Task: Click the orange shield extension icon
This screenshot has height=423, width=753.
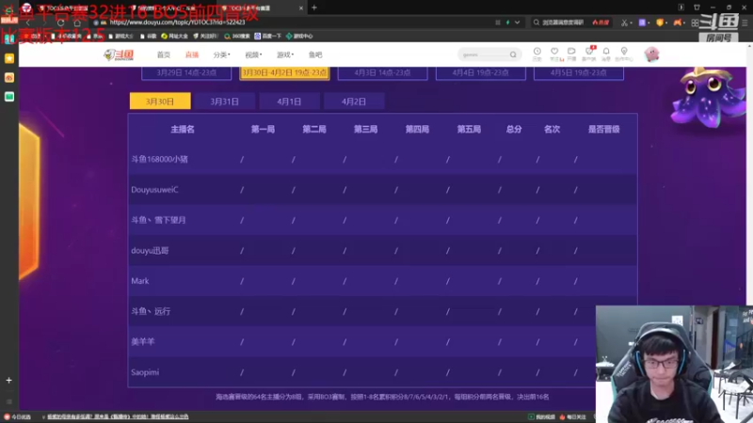Action: click(660, 23)
